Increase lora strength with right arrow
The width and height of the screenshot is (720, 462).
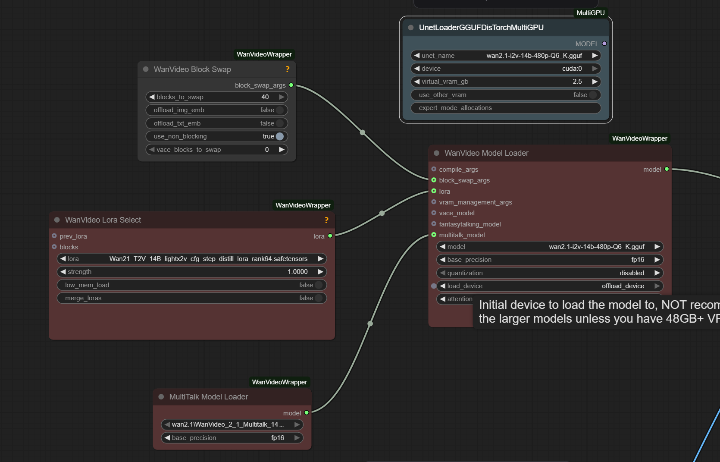click(320, 272)
